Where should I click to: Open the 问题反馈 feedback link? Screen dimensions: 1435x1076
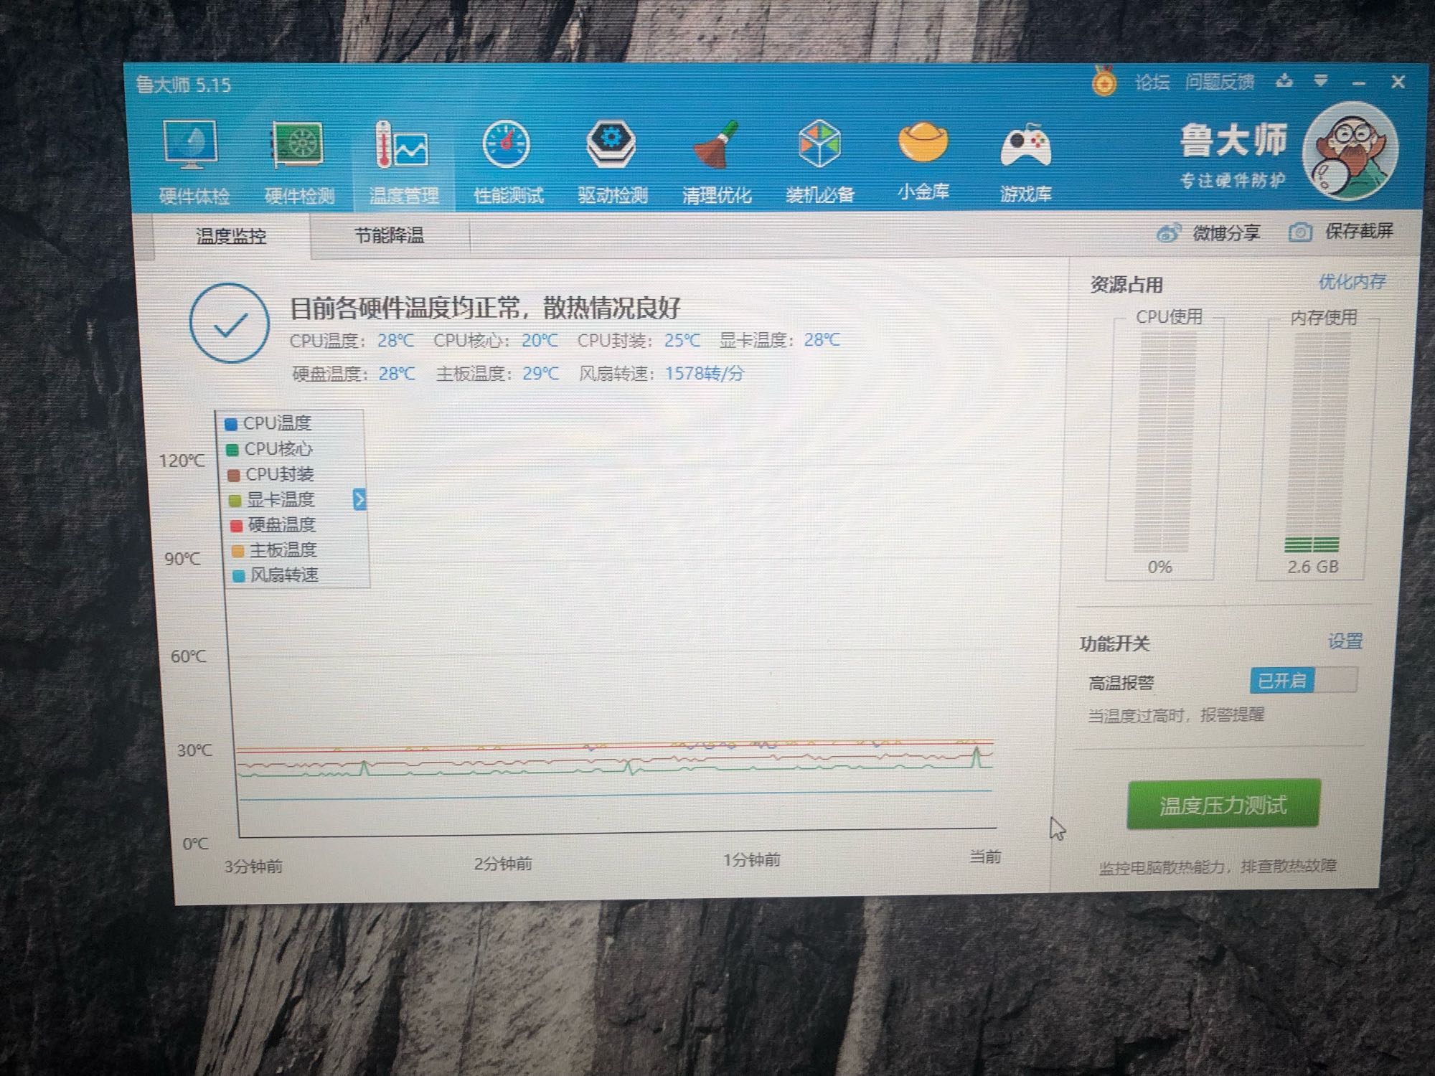point(1220,82)
